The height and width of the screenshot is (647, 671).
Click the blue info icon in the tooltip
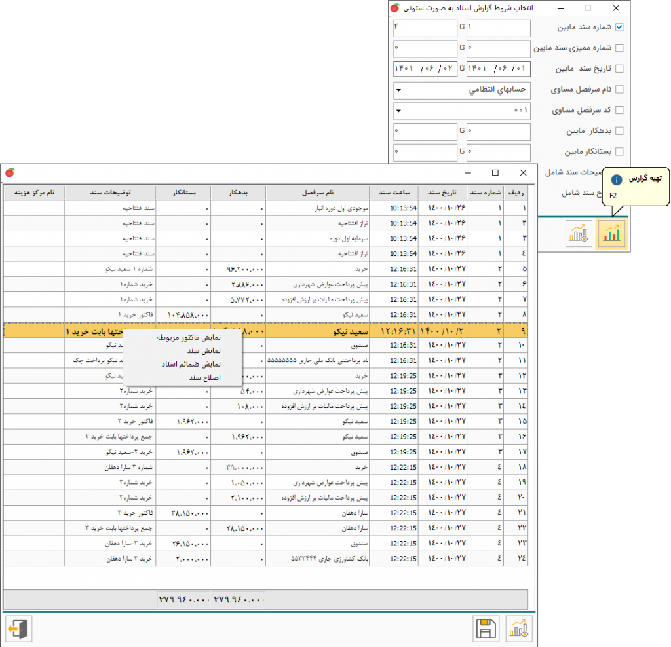pyautogui.click(x=616, y=179)
